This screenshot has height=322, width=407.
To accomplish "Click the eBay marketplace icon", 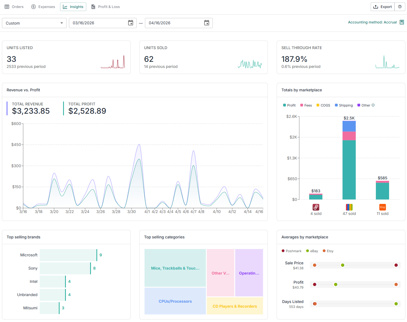I will 349,207.
